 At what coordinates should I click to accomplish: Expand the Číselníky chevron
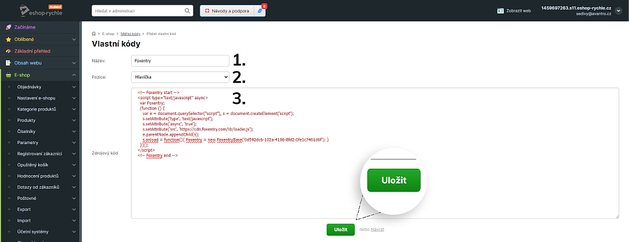(x=74, y=131)
